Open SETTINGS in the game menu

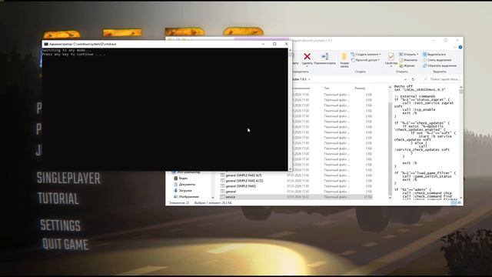click(60, 225)
